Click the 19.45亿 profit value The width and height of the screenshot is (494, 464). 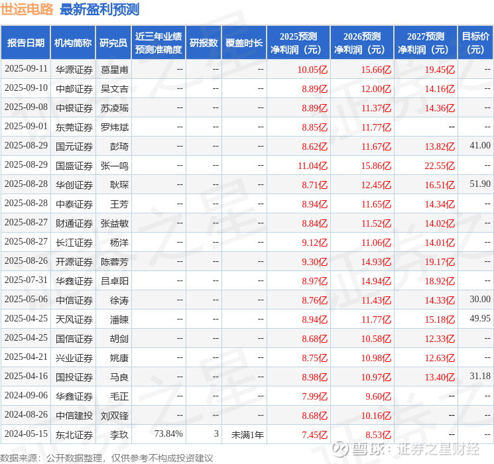click(x=440, y=70)
